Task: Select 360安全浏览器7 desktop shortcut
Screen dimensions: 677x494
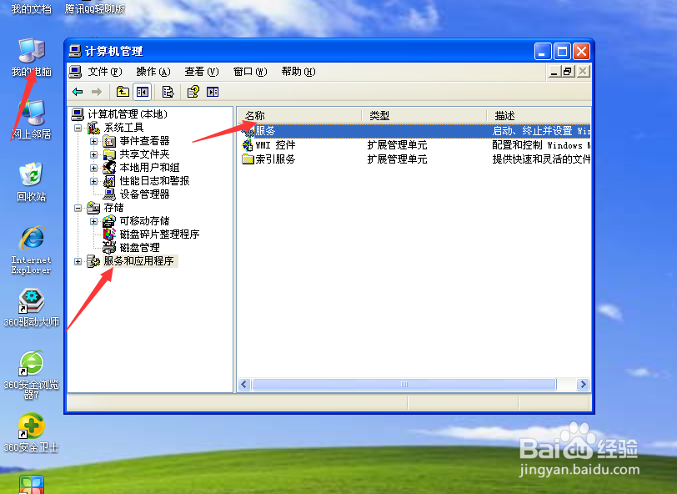Action: [31, 376]
